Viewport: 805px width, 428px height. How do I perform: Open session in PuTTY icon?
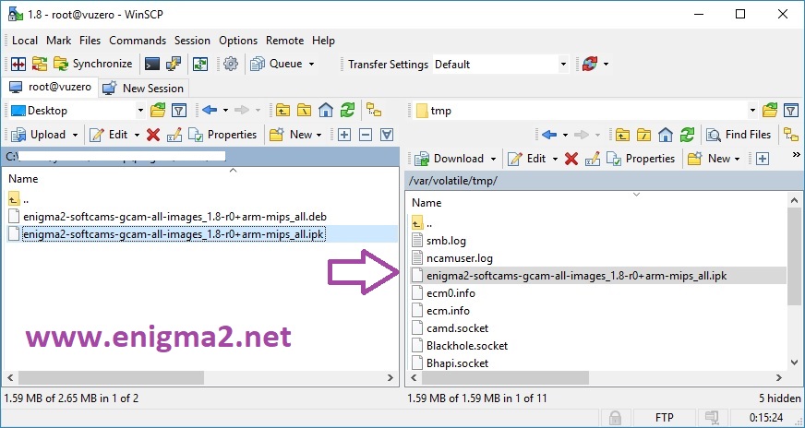(174, 65)
